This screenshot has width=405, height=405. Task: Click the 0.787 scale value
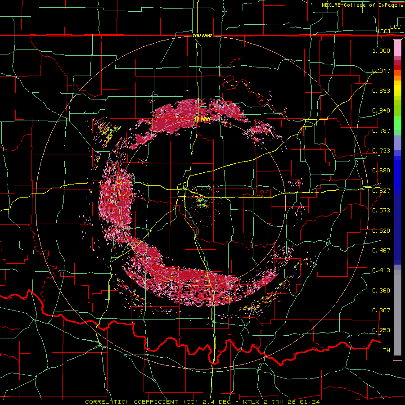point(381,130)
